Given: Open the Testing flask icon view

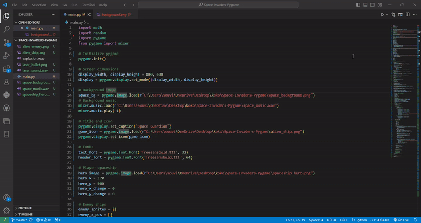Looking at the screenshot, I should point(7,82).
